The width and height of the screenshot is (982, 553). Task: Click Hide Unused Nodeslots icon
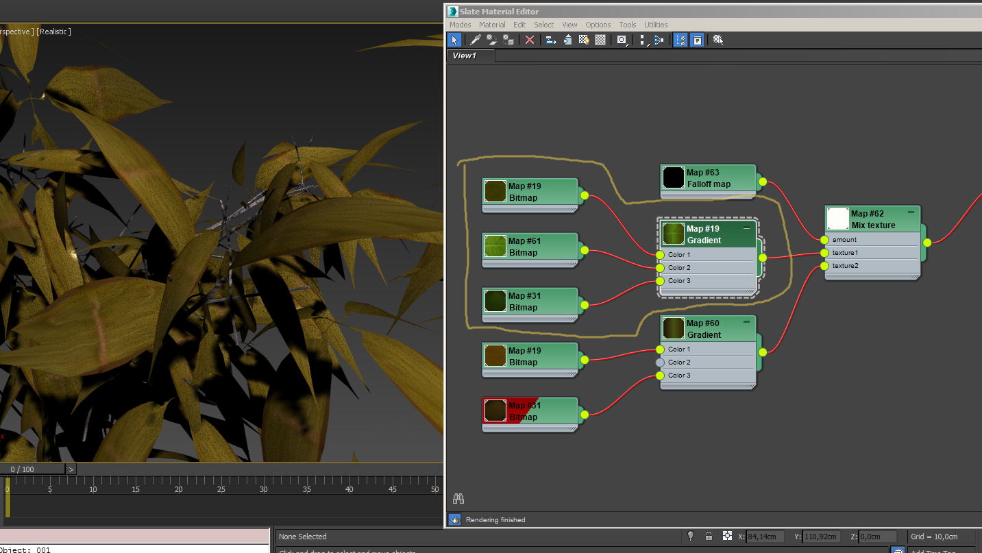coord(567,40)
